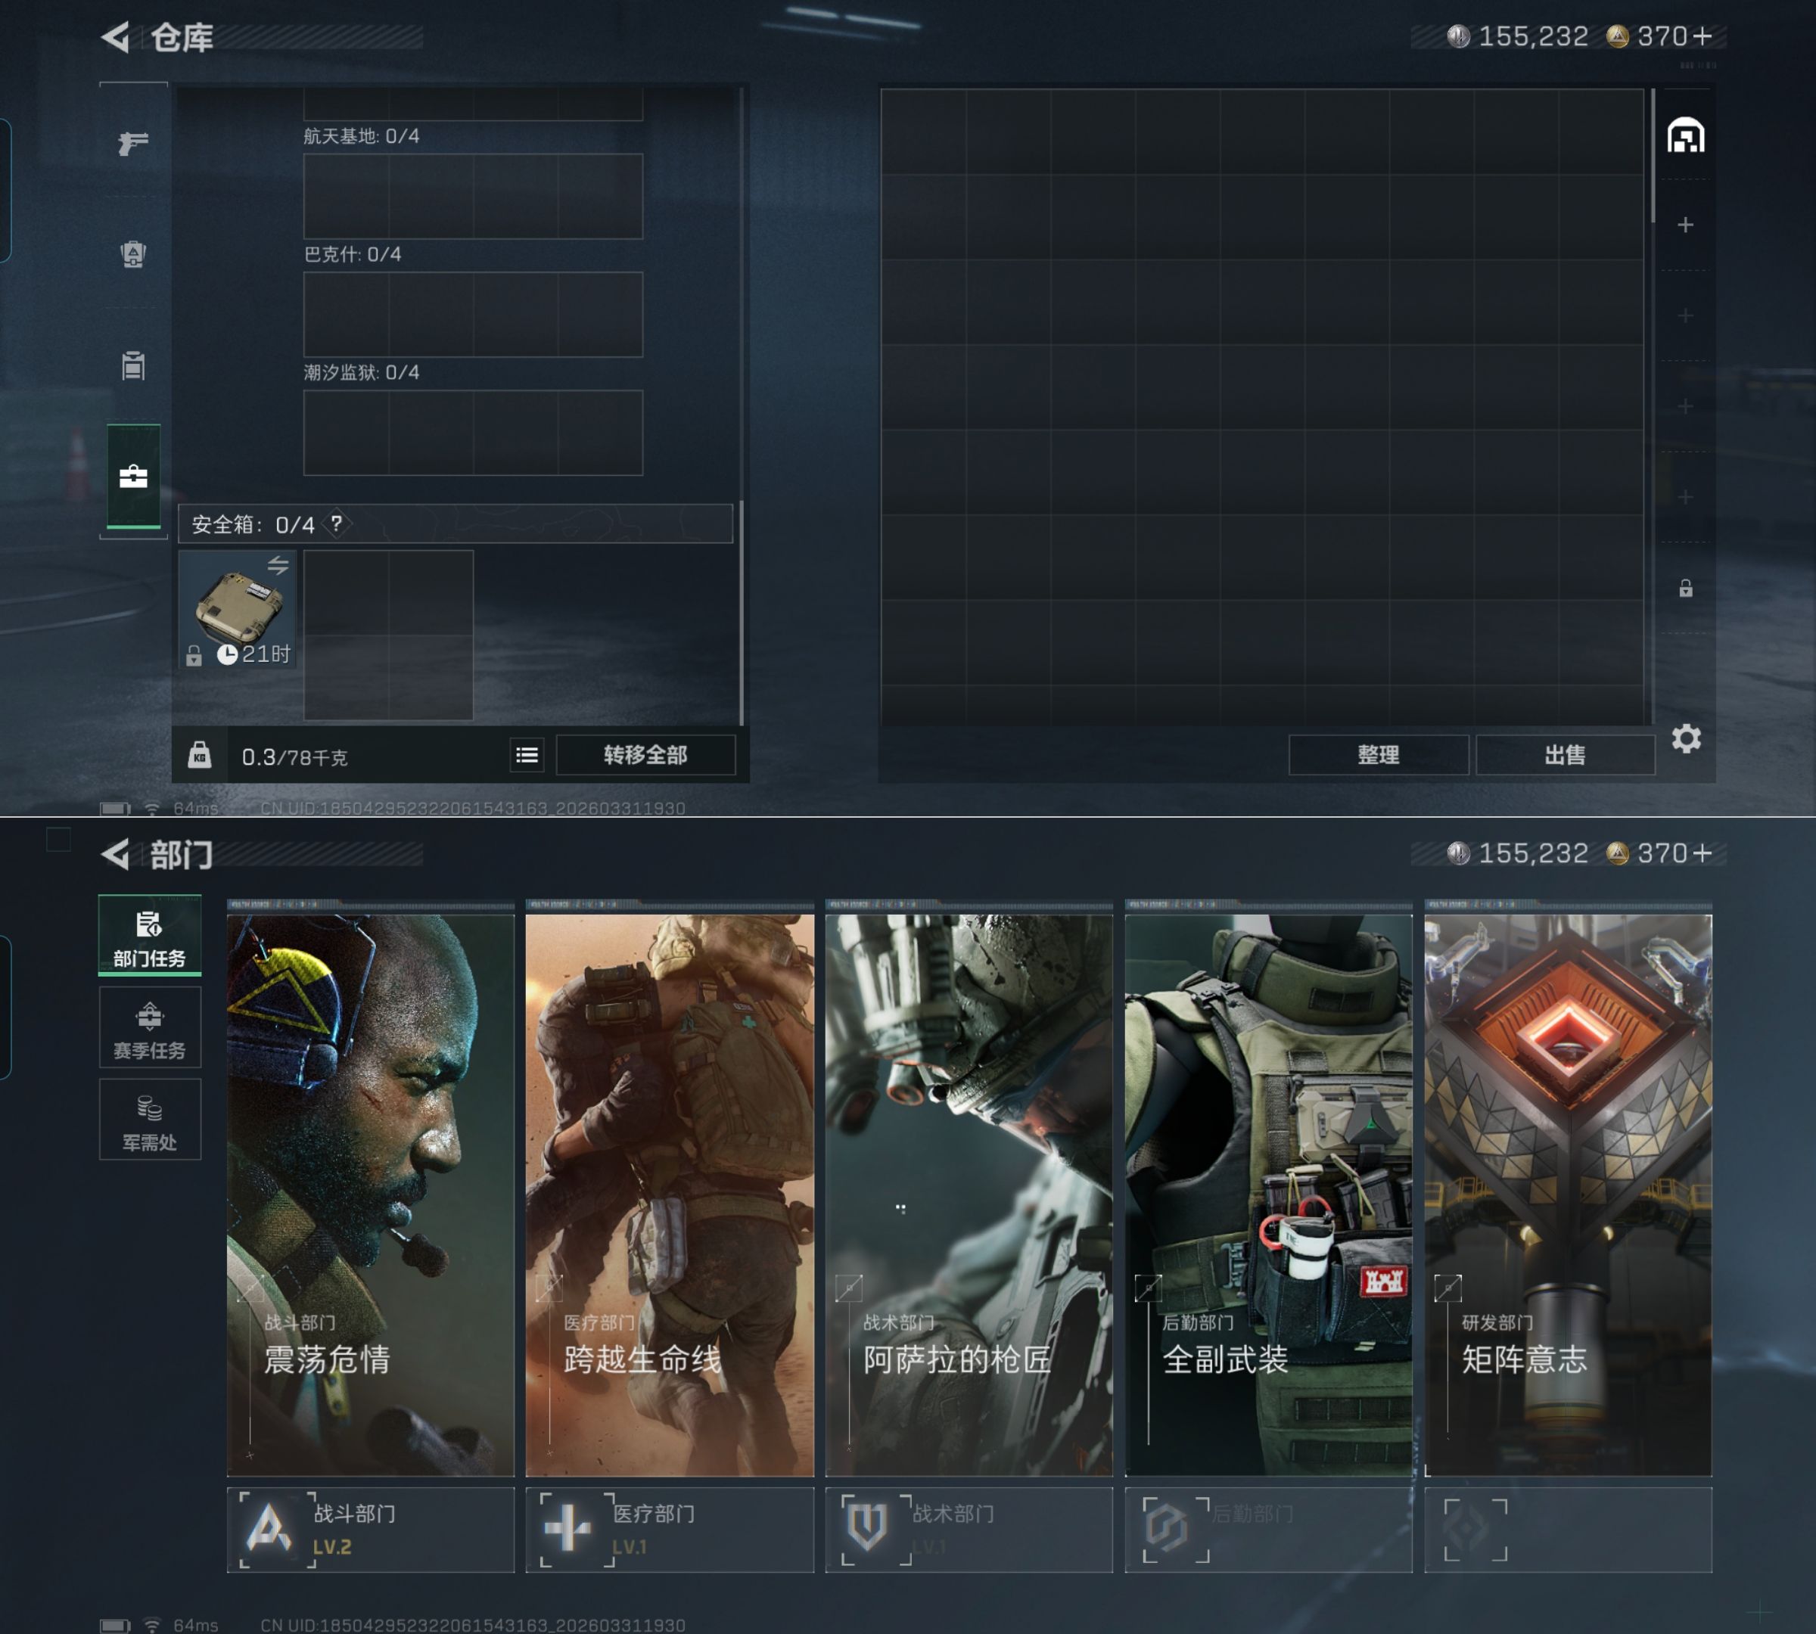This screenshot has height=1634, width=1816.
Task: Open the weapons pistol icon tab
Action: (133, 142)
